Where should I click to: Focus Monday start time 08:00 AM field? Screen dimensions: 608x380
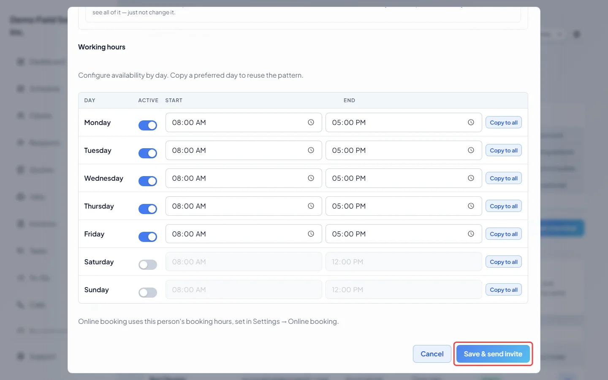click(x=244, y=122)
